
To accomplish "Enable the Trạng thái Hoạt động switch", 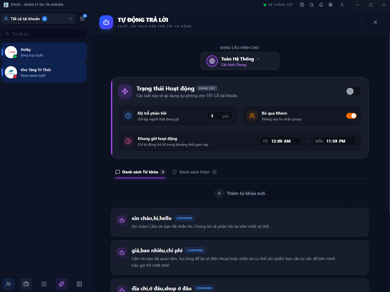I will tap(353, 91).
